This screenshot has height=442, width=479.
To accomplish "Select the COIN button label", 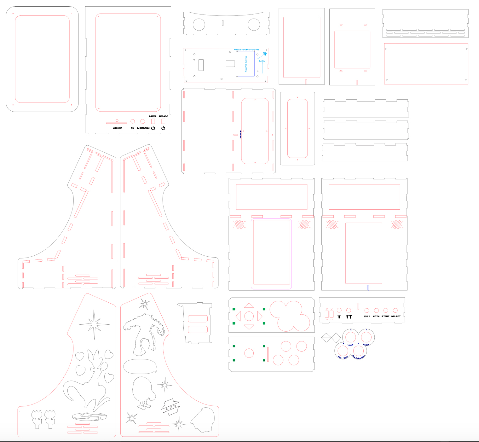I will [x=376, y=316].
